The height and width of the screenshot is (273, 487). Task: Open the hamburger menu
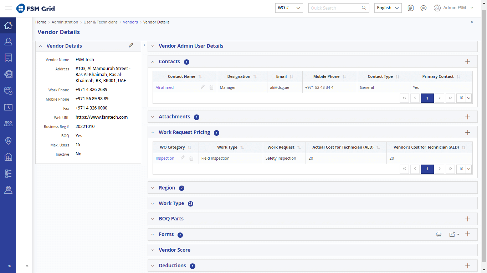8,8
